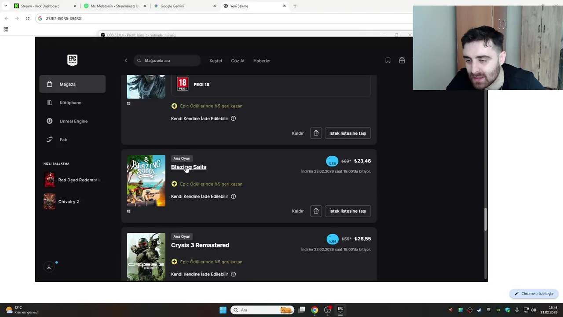Click Epic rewards coin icon for Blazing Sails

tap(174, 184)
